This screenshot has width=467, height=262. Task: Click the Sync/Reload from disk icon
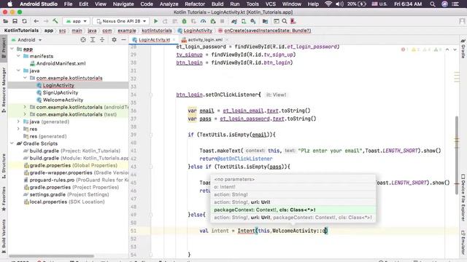[x=24, y=21]
